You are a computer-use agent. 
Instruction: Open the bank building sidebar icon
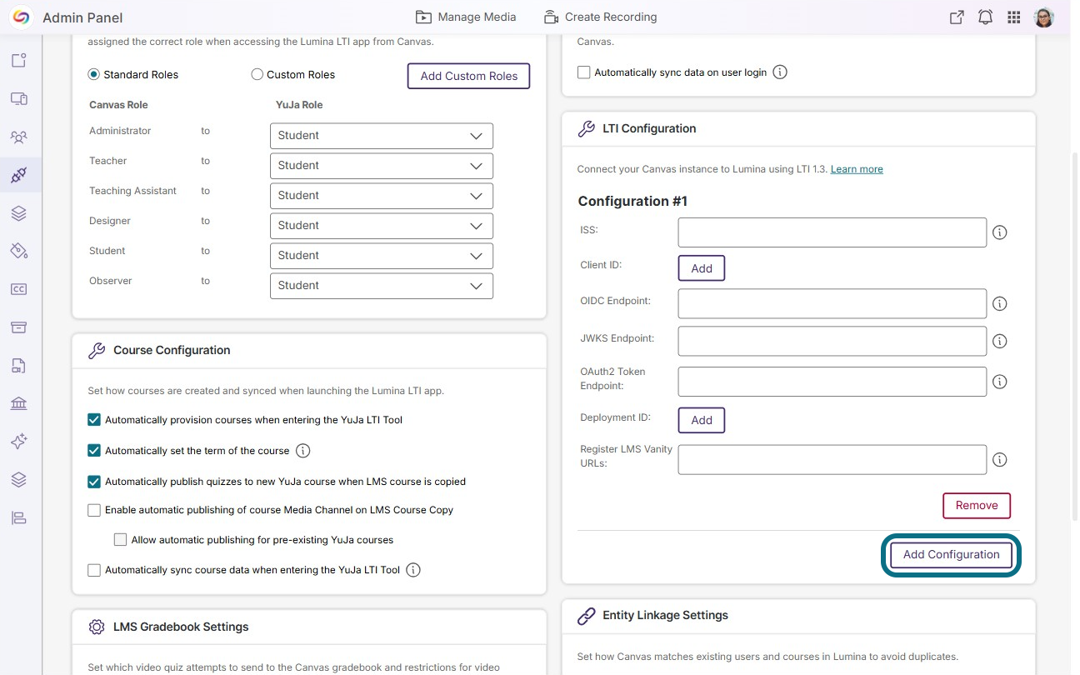[x=19, y=403]
